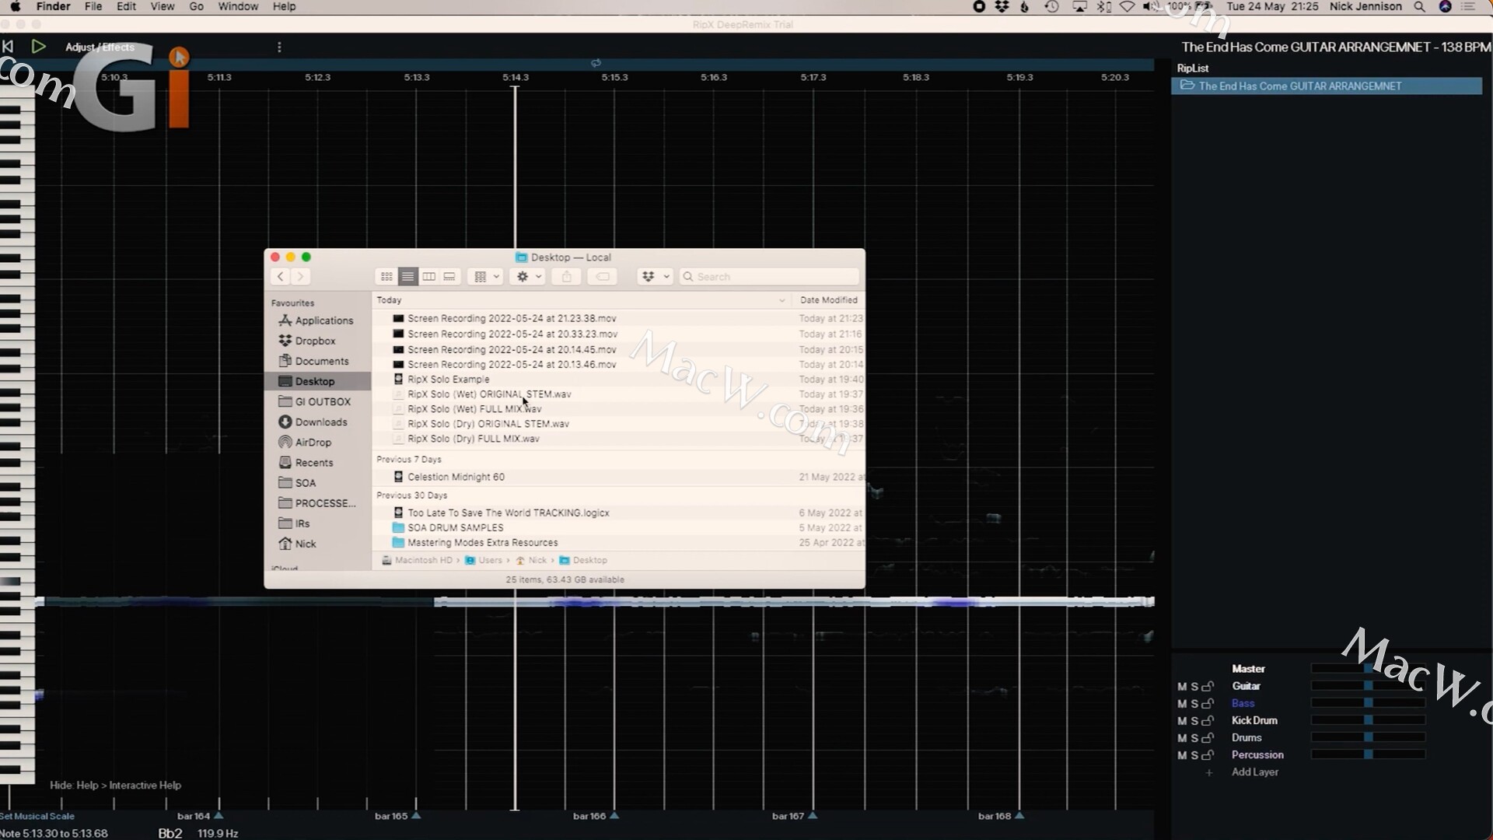1493x840 pixels.
Task: Open the action gear menu in Finder
Action: pyautogui.click(x=526, y=277)
